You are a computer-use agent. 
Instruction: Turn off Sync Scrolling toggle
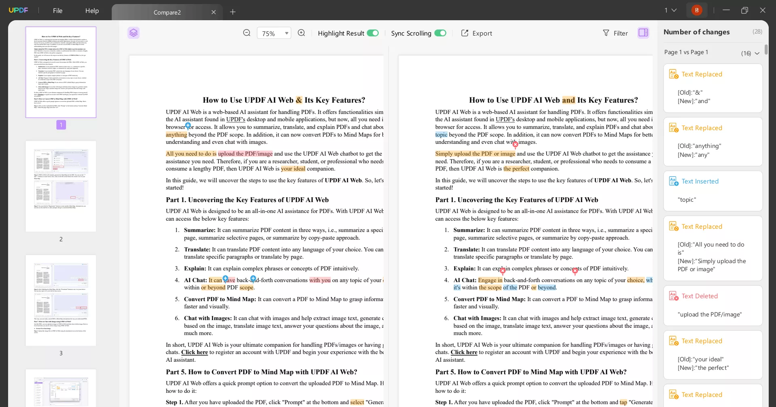pos(440,33)
